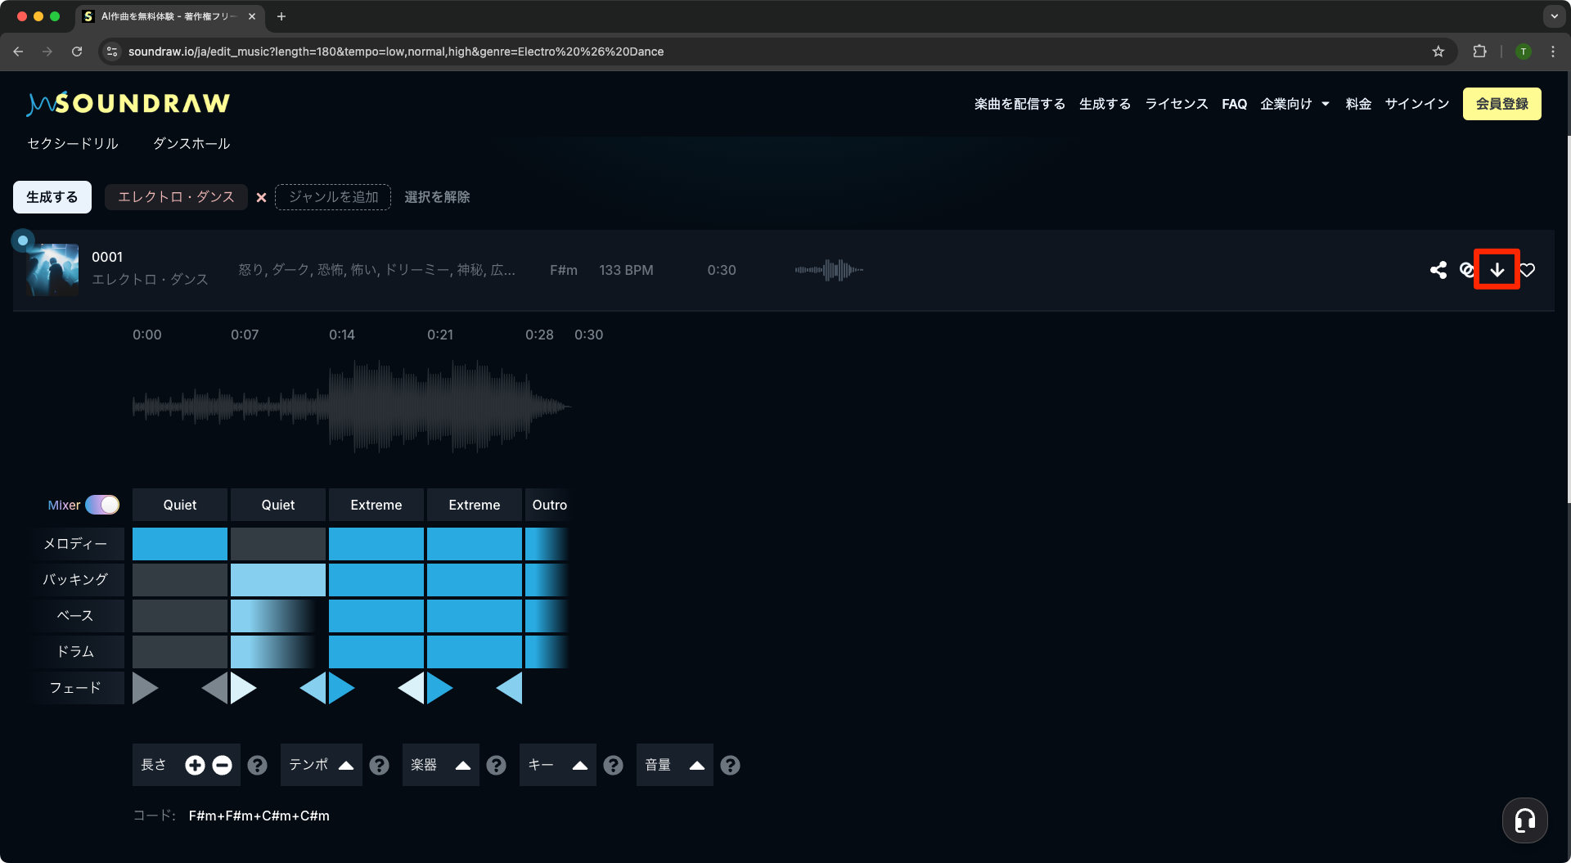Expand the テンポ options

pos(345,765)
